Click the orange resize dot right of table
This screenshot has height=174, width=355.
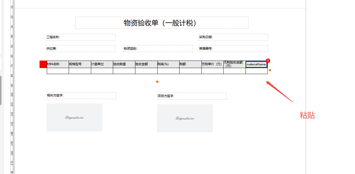click(x=270, y=70)
